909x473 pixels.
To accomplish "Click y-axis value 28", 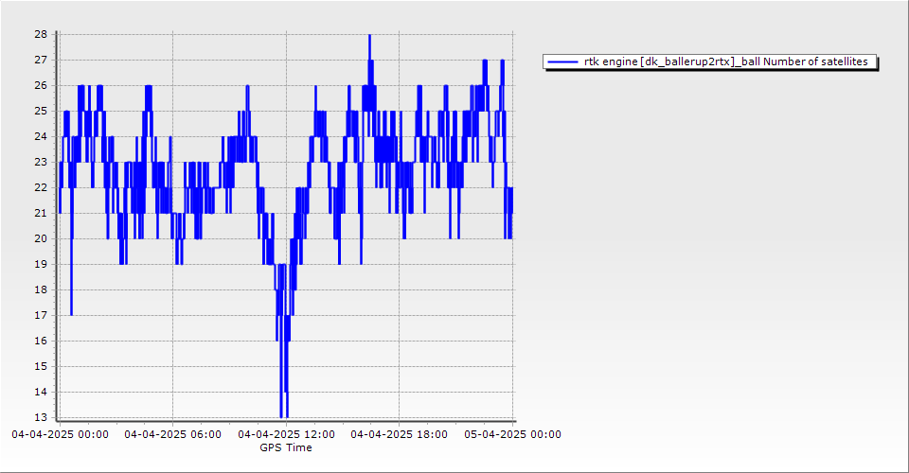I will coord(41,34).
